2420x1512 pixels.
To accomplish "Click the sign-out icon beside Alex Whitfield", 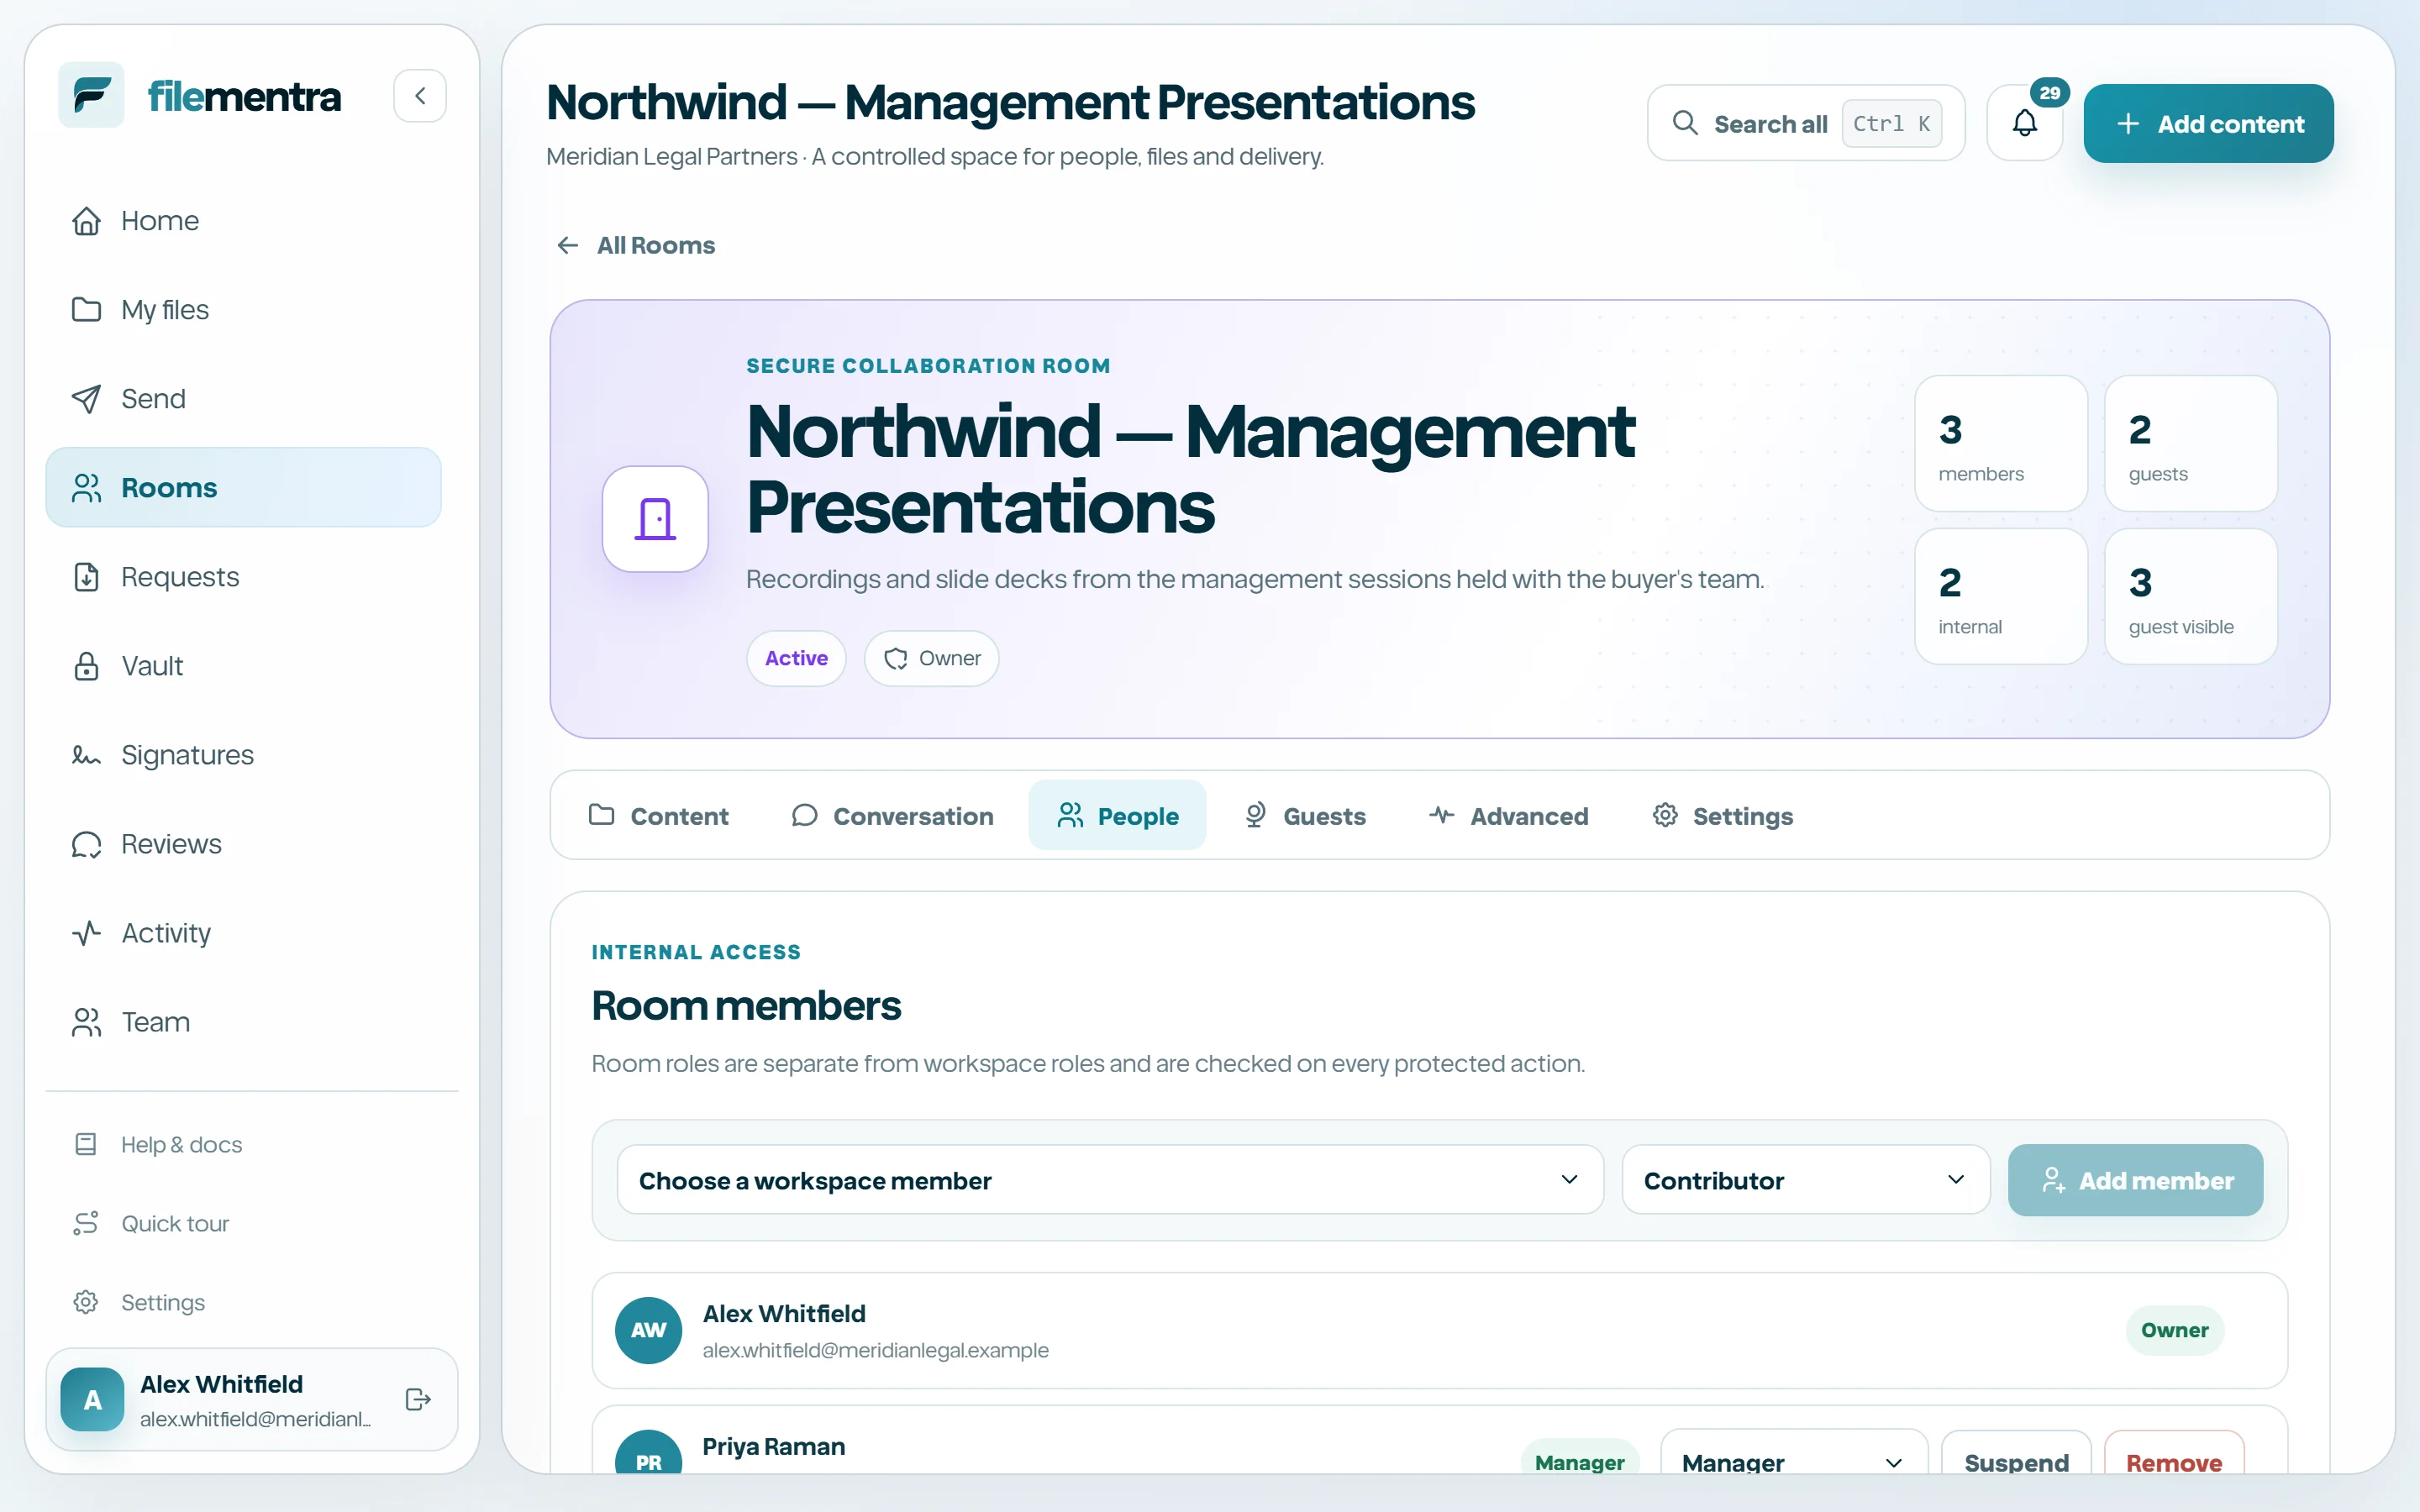I will click(x=418, y=1399).
